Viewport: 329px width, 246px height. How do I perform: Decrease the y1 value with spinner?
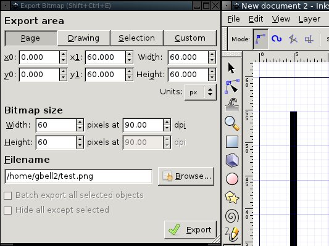pyautogui.click(x=129, y=78)
